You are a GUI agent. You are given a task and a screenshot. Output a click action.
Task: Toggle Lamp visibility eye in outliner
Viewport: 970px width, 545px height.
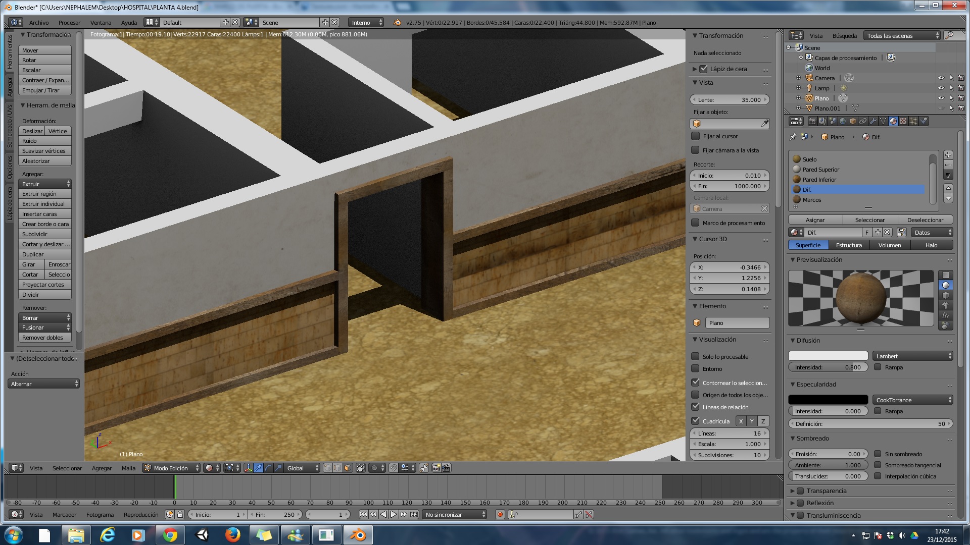941,88
